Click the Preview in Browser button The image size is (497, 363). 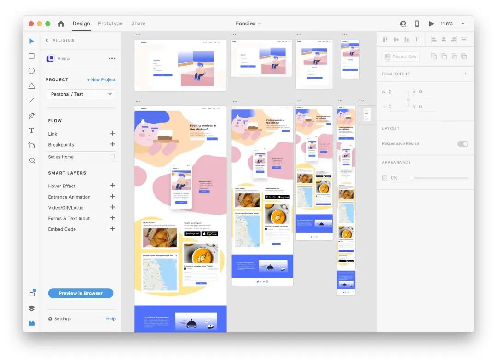[x=81, y=293]
